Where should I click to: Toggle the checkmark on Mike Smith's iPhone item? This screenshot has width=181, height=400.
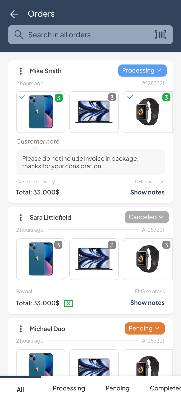click(x=22, y=97)
